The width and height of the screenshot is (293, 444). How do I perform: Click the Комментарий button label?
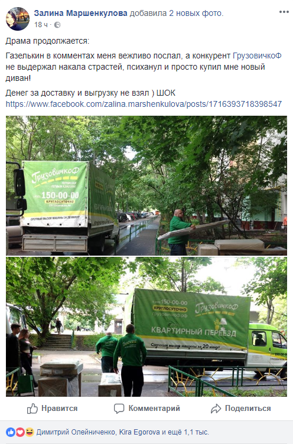point(154,409)
